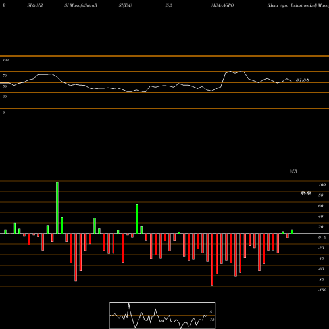Click the current RSI value 51.58

pyautogui.click(x=303, y=80)
